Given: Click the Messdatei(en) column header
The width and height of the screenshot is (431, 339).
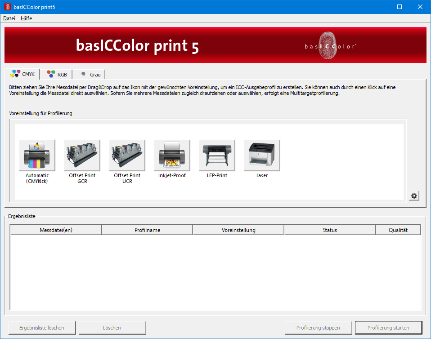Looking at the screenshot, I should coord(56,230).
